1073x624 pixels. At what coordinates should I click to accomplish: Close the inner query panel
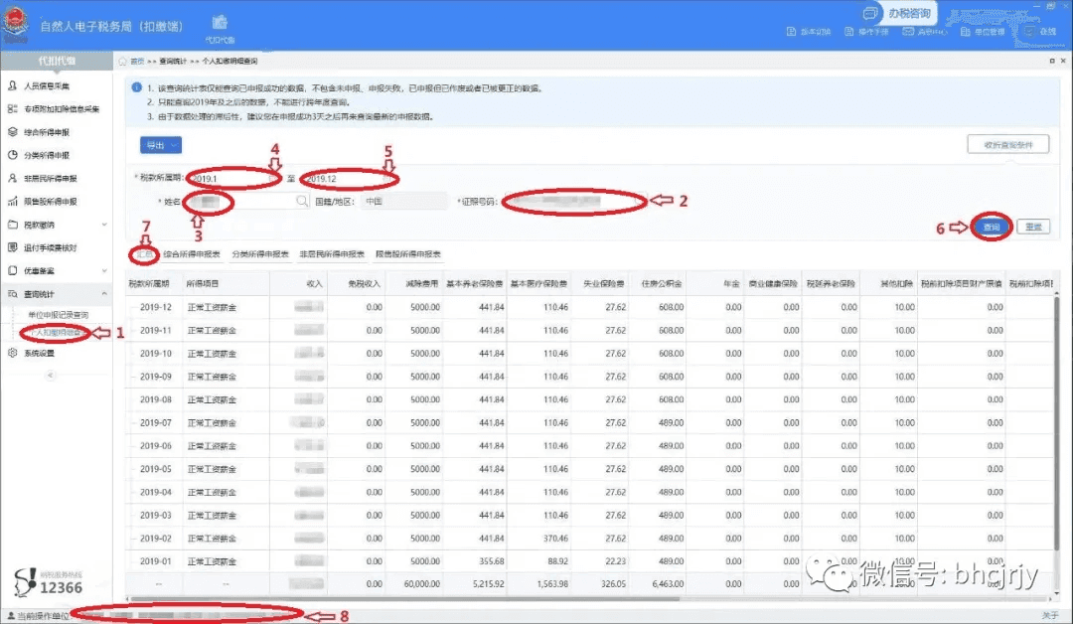pos(1063,61)
